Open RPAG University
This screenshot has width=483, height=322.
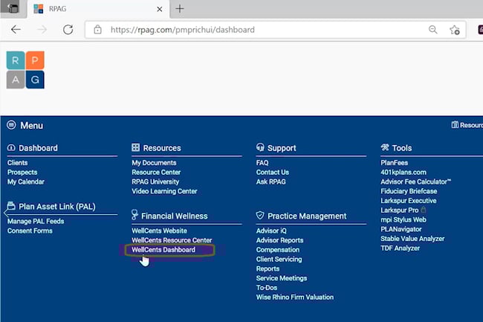click(155, 181)
